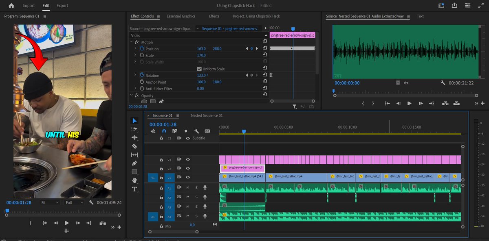
Task: Open Timeline Display Settings wrench
Action: tap(196, 131)
